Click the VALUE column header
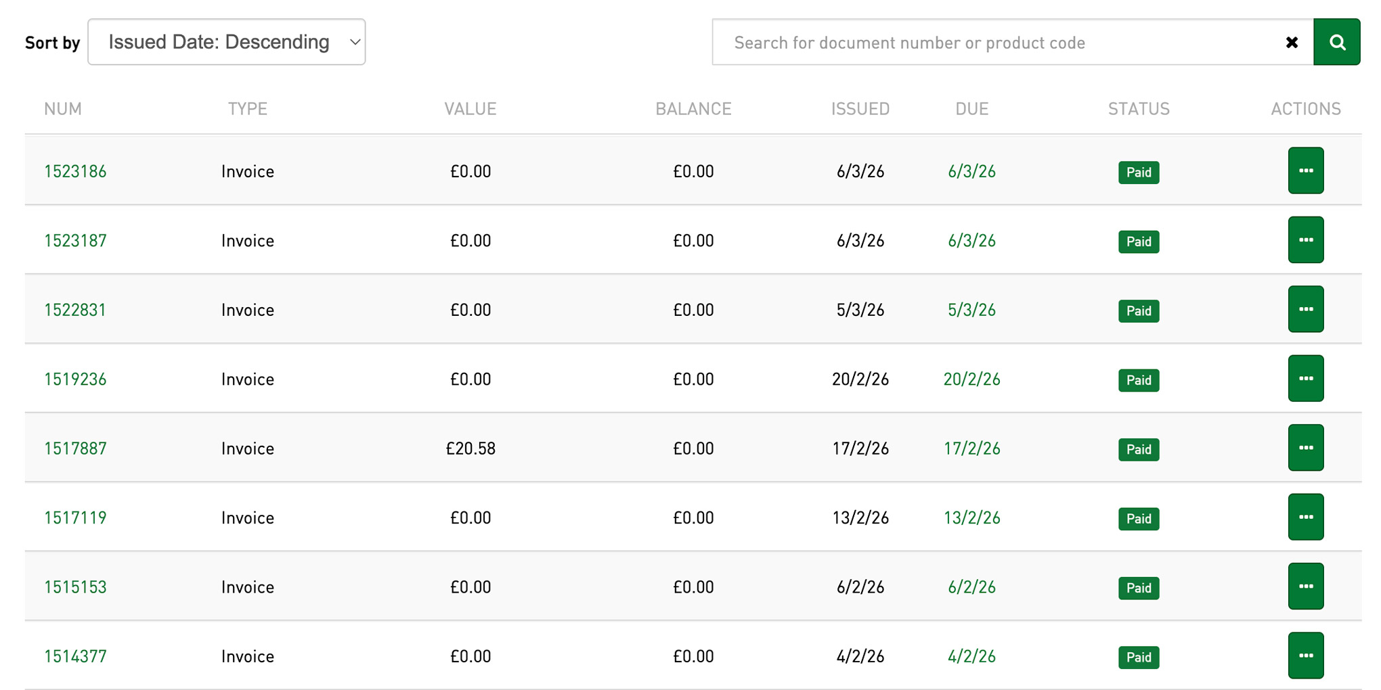The height and width of the screenshot is (690, 1381). pos(470,109)
